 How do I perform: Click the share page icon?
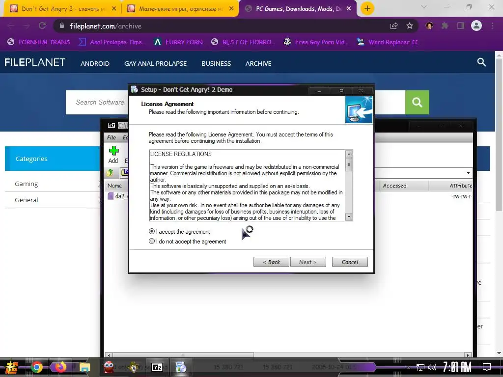(394, 26)
